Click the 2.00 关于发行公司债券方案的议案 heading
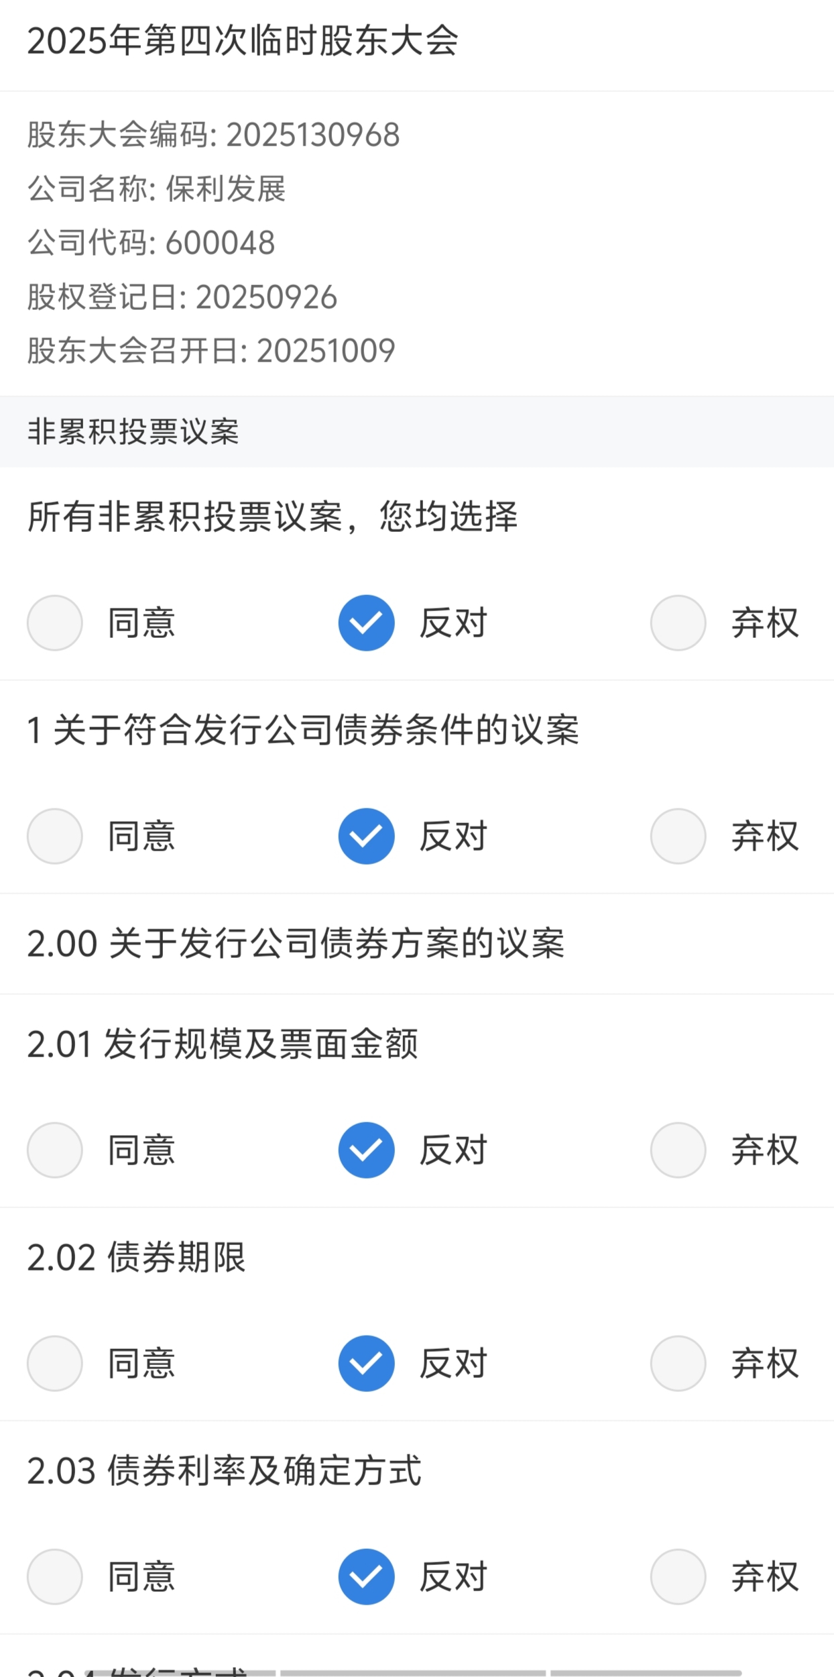834x1677 pixels. pyautogui.click(x=296, y=943)
